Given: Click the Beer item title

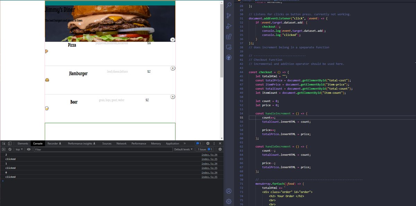Looking at the screenshot, I should tap(74, 102).
